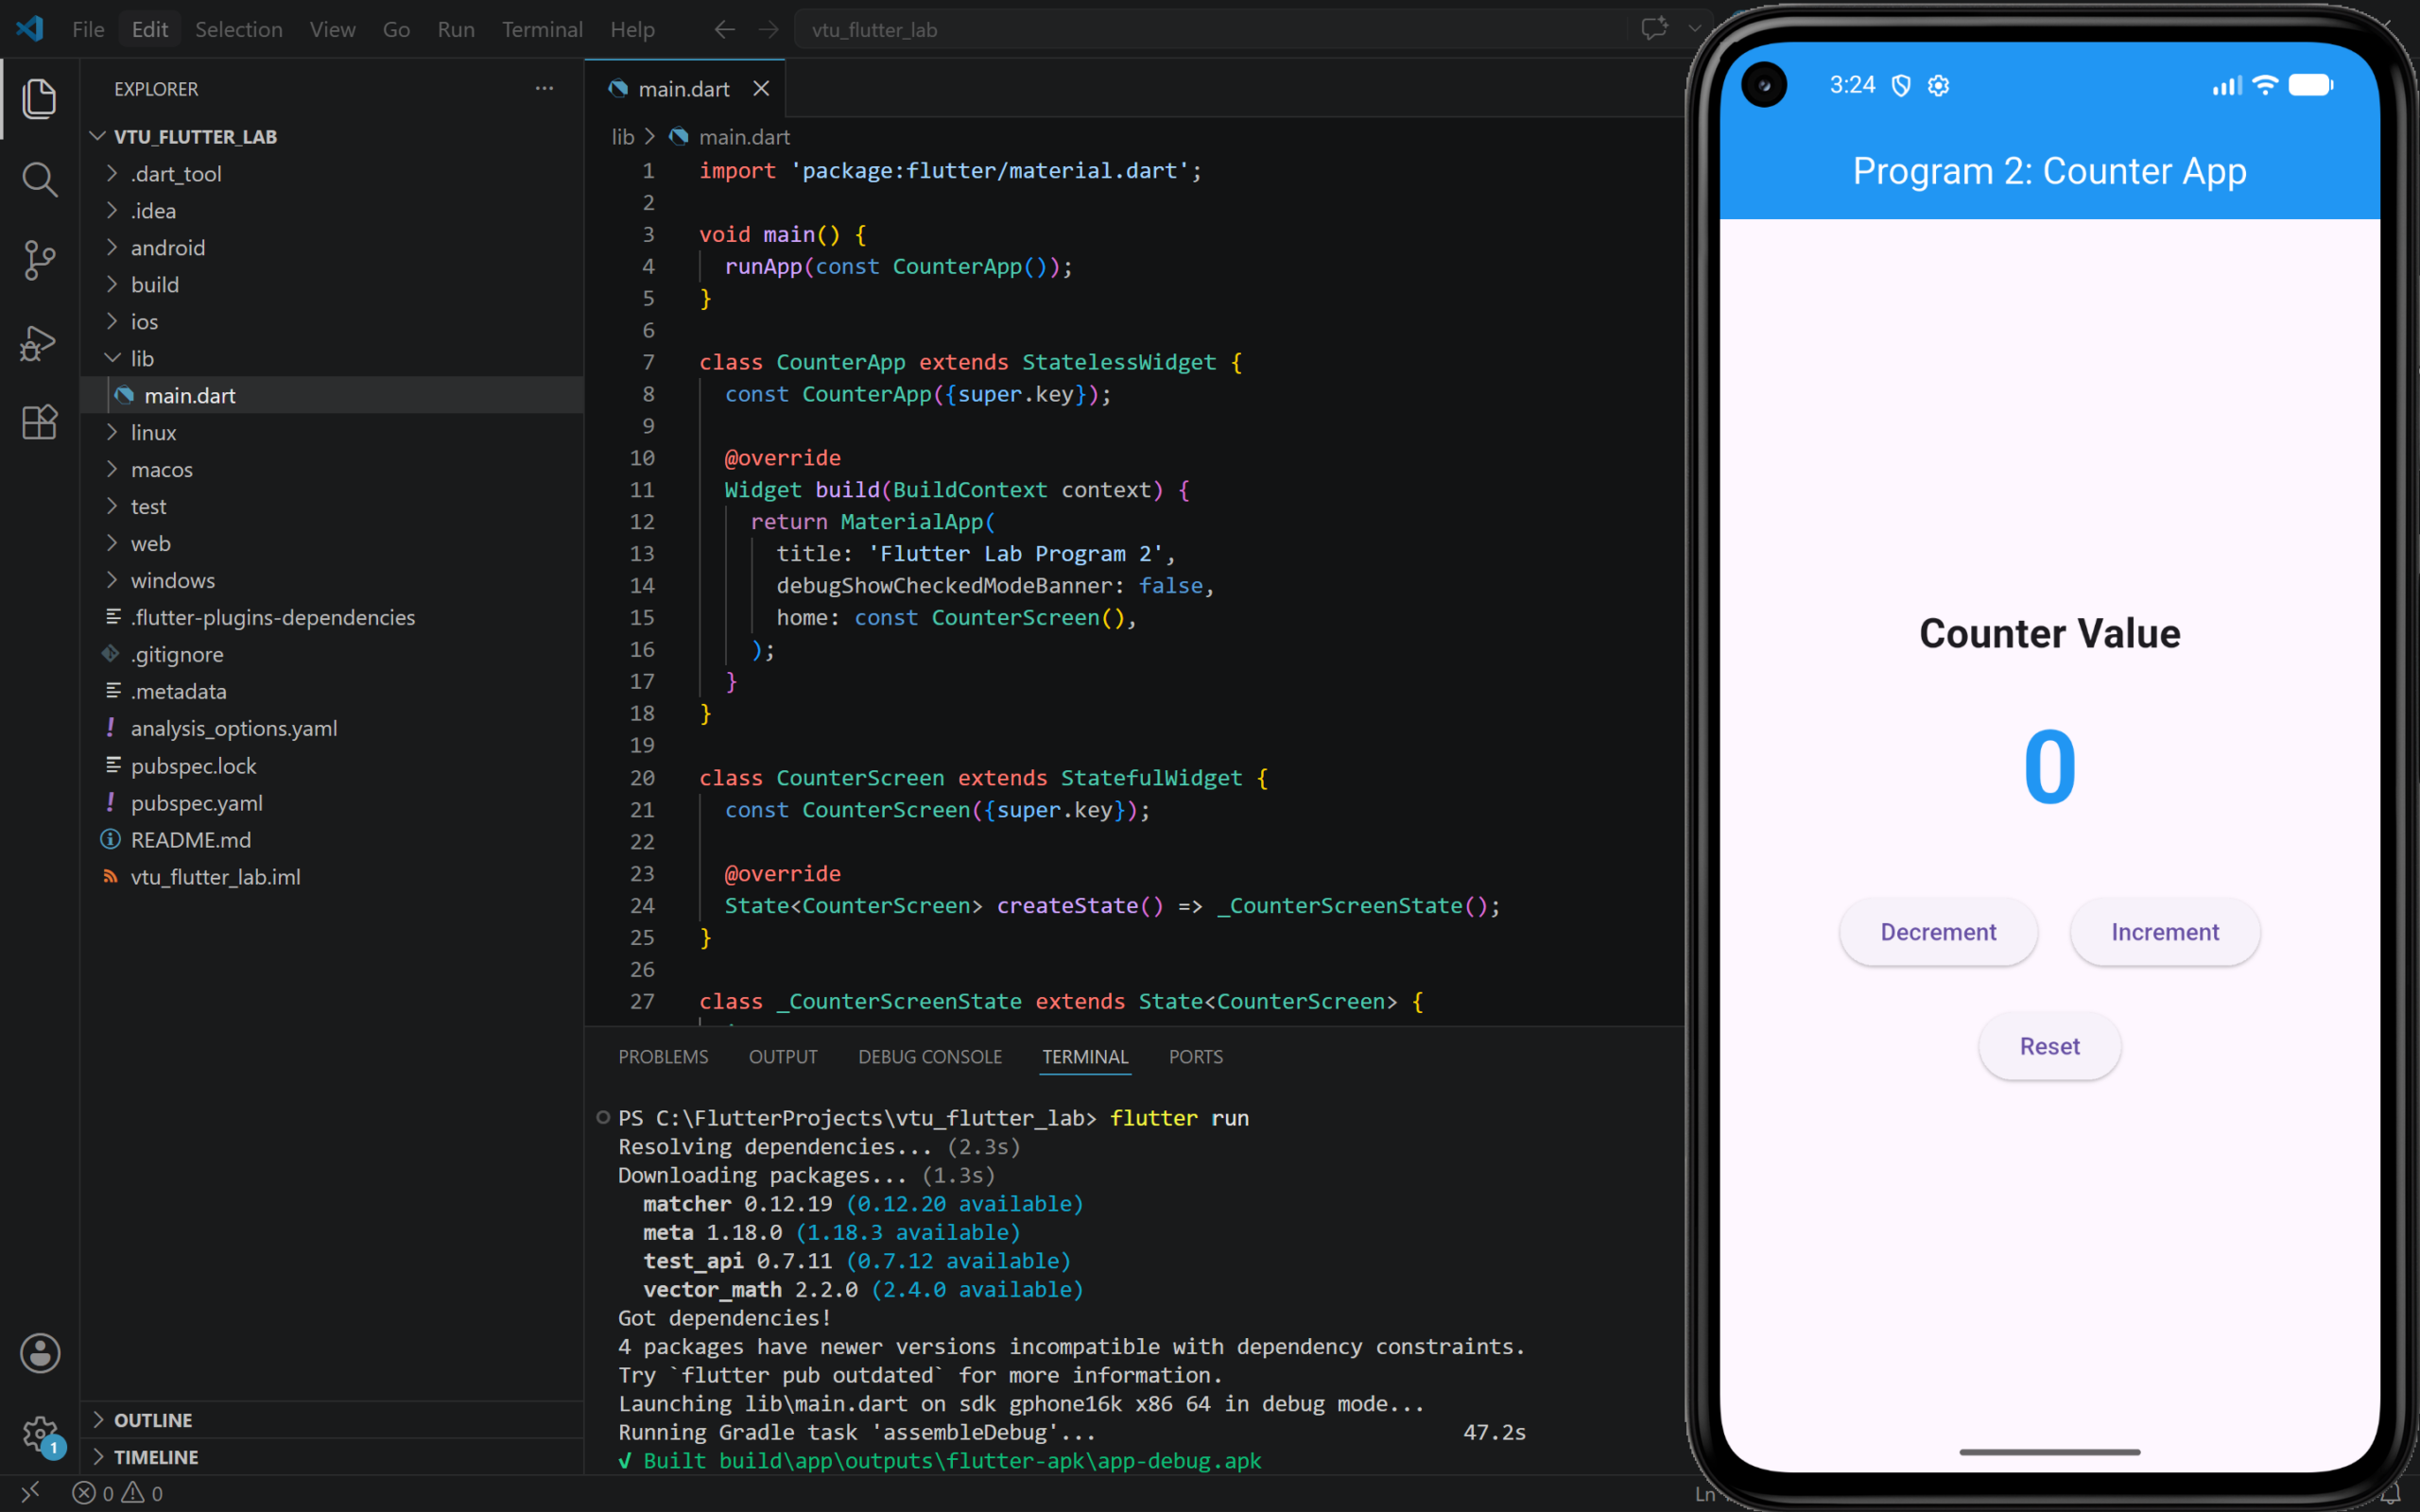Open the Copilot dropdown arrow in title bar
2420x1512 pixels.
tap(1694, 28)
